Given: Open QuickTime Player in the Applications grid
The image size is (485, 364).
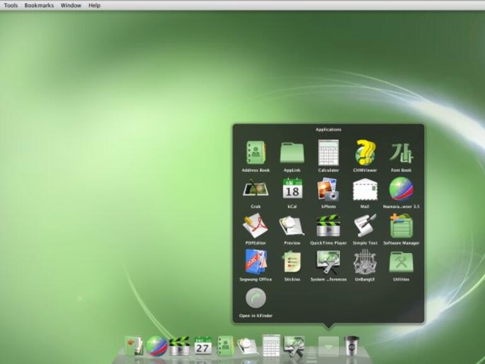Looking at the screenshot, I should pos(328,226).
